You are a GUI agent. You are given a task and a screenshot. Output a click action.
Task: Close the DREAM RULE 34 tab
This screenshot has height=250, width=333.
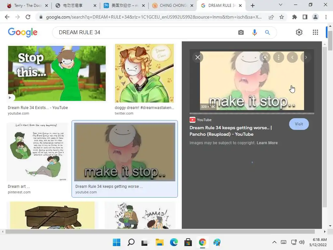[240, 6]
